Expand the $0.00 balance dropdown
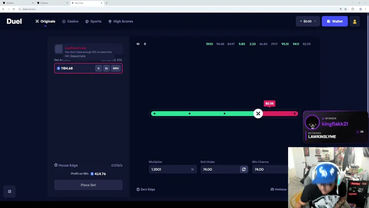 [x=308, y=22]
